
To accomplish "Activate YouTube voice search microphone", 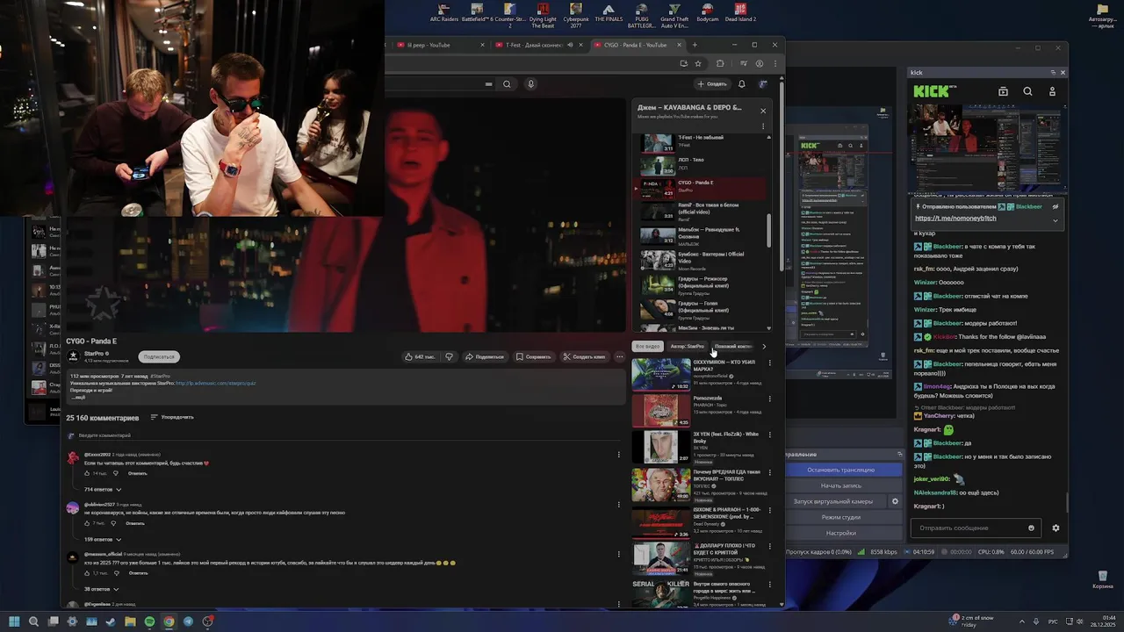I will [530, 84].
